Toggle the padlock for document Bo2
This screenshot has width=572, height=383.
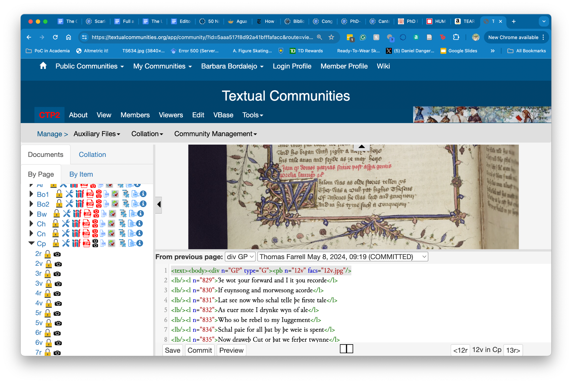pyautogui.click(x=59, y=204)
